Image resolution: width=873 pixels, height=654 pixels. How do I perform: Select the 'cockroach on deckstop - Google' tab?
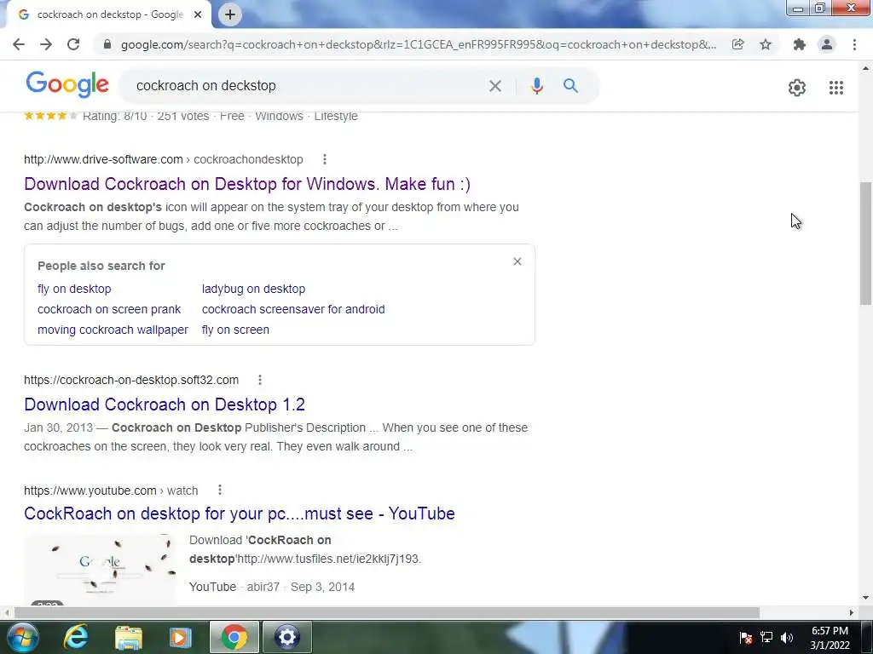tap(109, 14)
